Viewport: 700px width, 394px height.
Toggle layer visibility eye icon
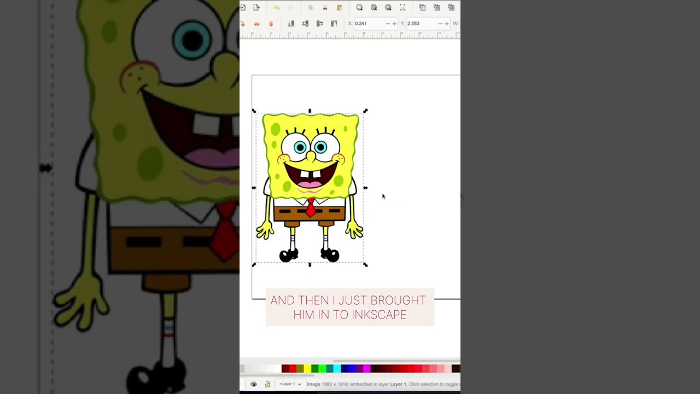pyautogui.click(x=253, y=384)
